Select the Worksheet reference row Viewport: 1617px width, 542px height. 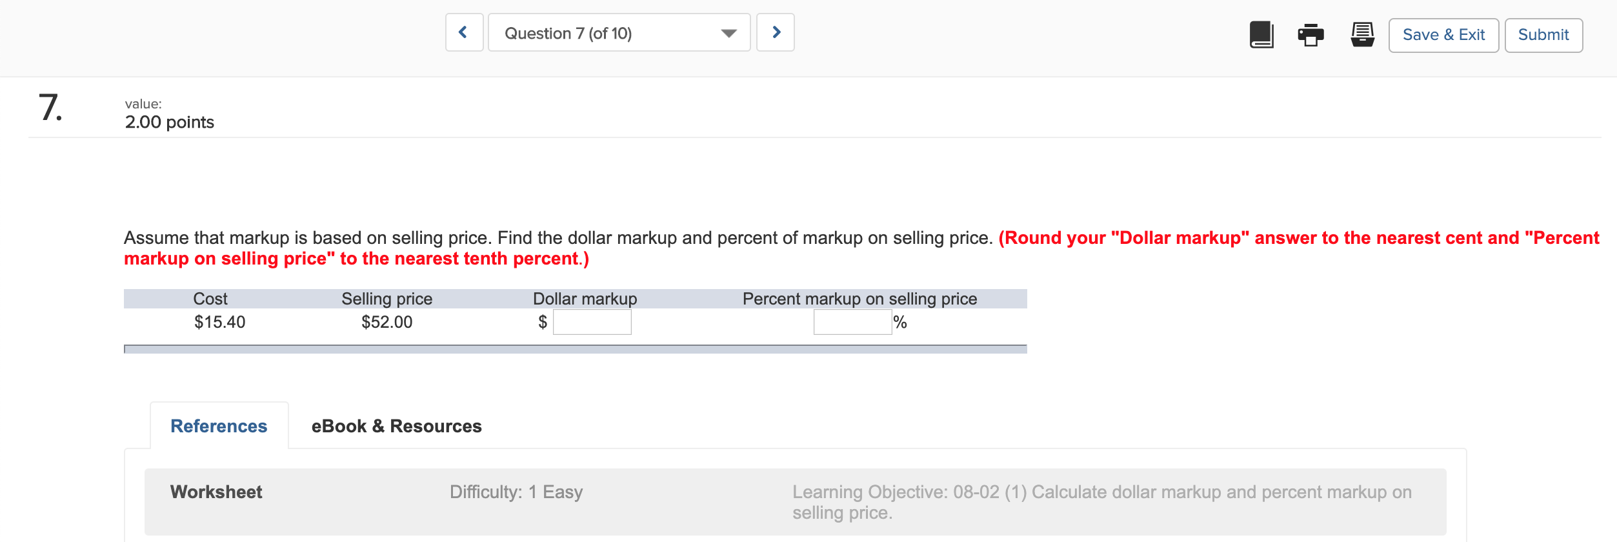point(216,492)
